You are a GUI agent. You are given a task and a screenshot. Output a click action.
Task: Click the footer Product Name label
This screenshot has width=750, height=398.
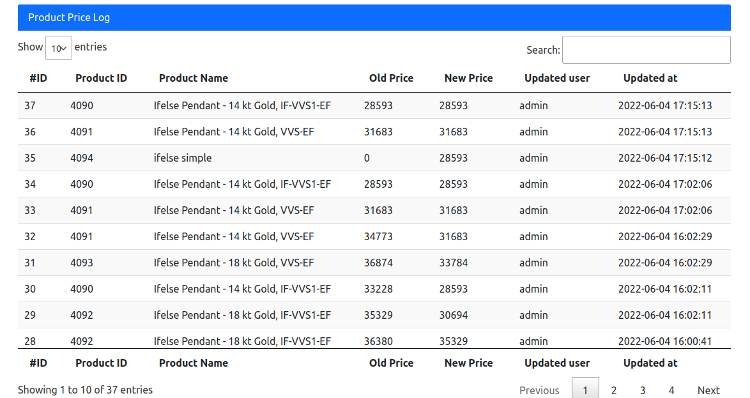click(193, 363)
